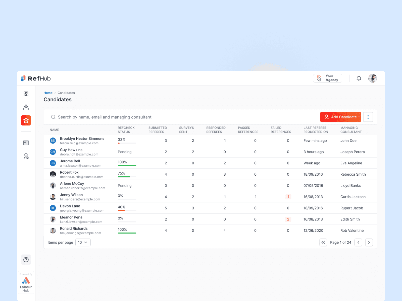Sort by the Name column header
The width and height of the screenshot is (402, 301).
click(x=54, y=130)
